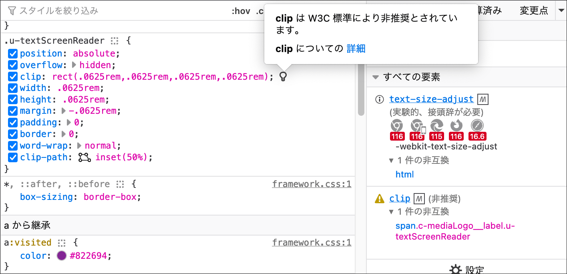Screen dimensions: 567x274
Task: Uncheck the border: 0 declaration
Action: [x=13, y=134]
